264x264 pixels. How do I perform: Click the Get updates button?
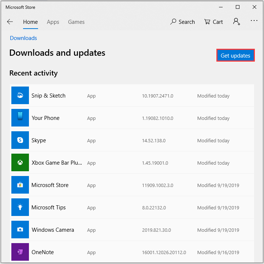point(235,55)
